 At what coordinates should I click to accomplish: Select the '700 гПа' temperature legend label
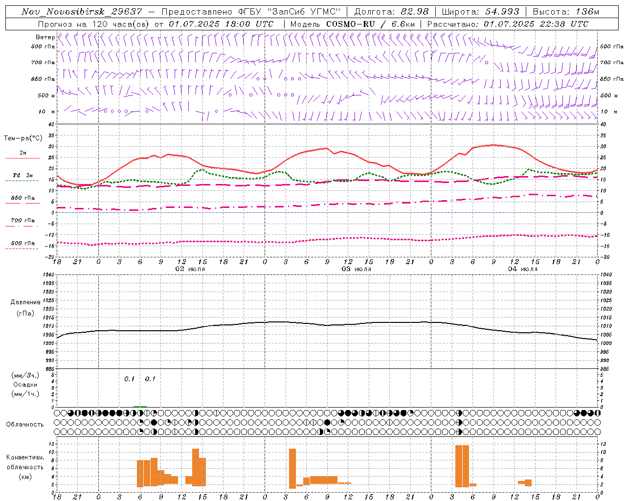coord(23,220)
